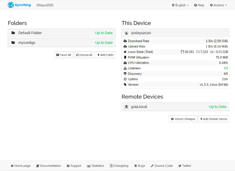Click the RAM value 75.6 MiB
Viewport: 235px width, 171px height.
tap(222, 57)
